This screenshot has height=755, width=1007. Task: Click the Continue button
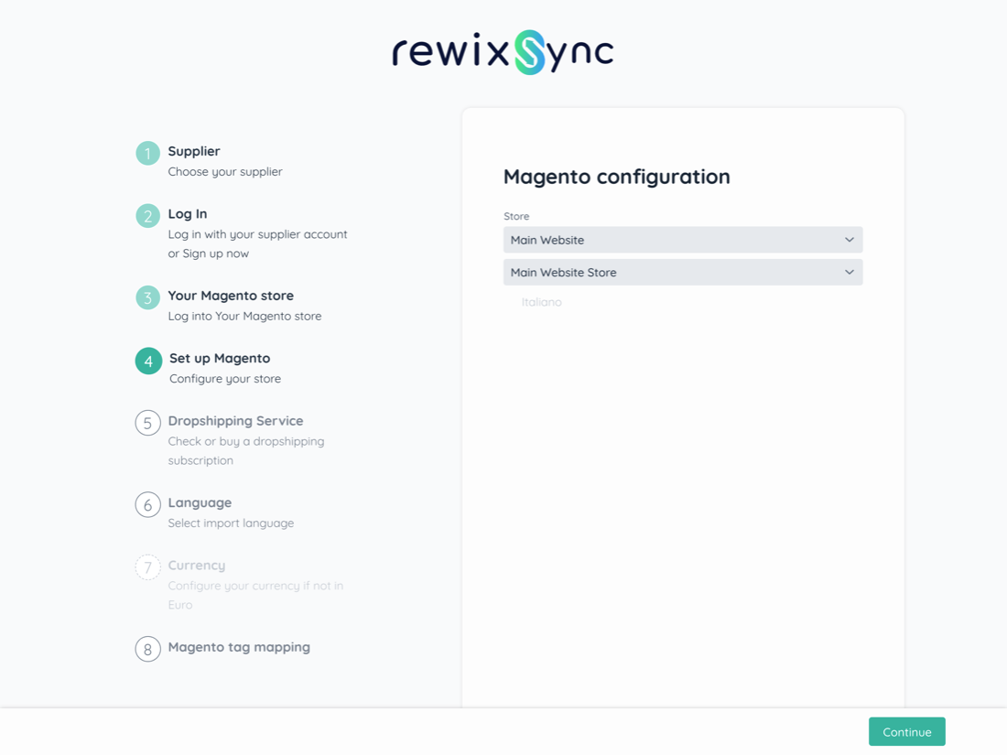coord(906,731)
